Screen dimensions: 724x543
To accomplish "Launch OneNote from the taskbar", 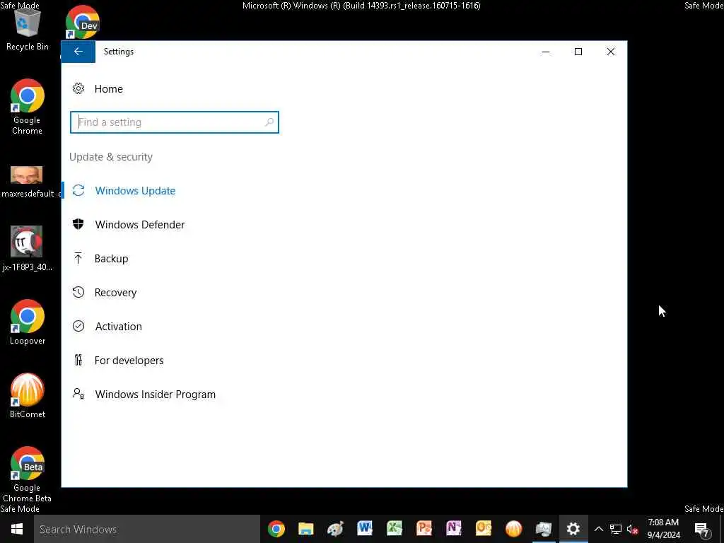I will (453, 529).
